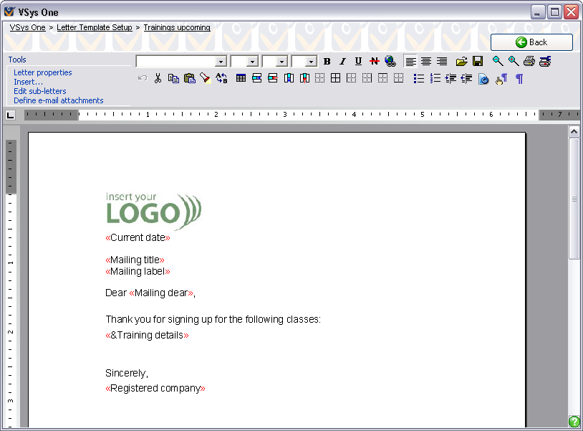Toggle underline formatting
This screenshot has height=431, width=583.
pyautogui.click(x=358, y=62)
